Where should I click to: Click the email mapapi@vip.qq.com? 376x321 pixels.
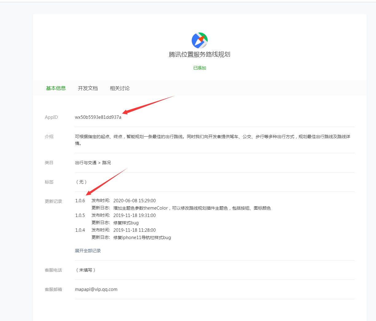(x=96, y=289)
